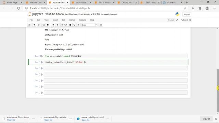Open file source code Olym...ipynb download
Image resolution: width=219 pixels, height=123 pixels.
click(x=11, y=120)
